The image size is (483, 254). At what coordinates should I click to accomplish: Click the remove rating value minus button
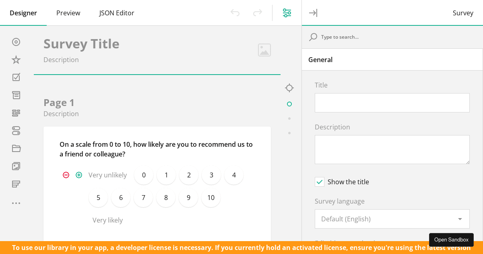coord(66,175)
